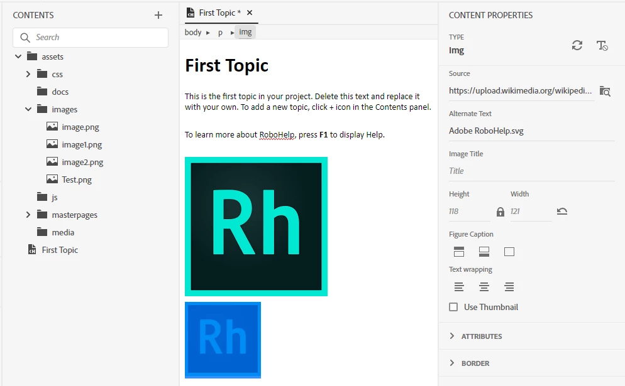Image resolution: width=625 pixels, height=386 pixels.
Task: Click the First Topic heading
Action: [x=226, y=66]
